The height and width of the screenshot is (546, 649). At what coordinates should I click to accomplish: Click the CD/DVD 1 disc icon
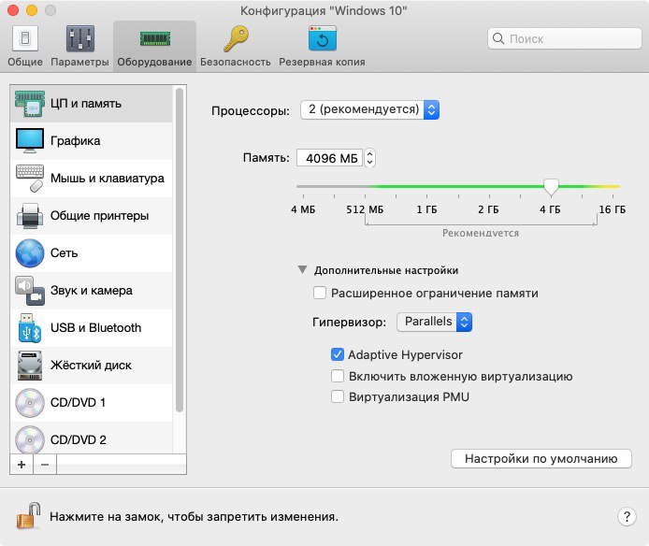(x=30, y=403)
